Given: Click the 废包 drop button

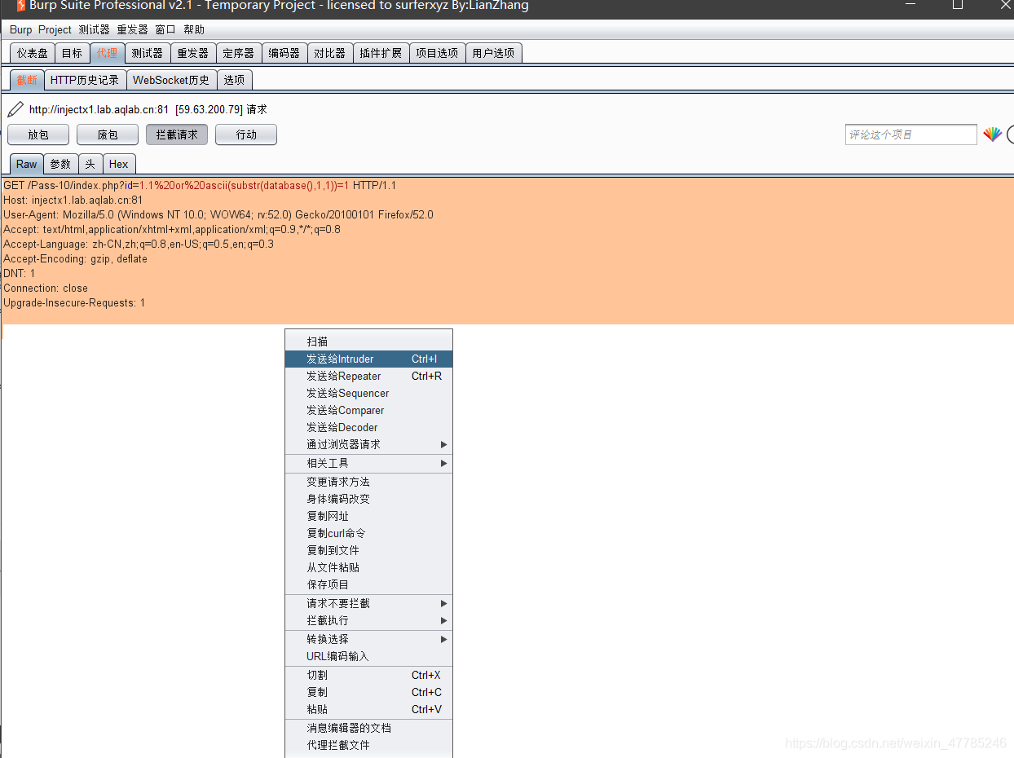Looking at the screenshot, I should 108,134.
